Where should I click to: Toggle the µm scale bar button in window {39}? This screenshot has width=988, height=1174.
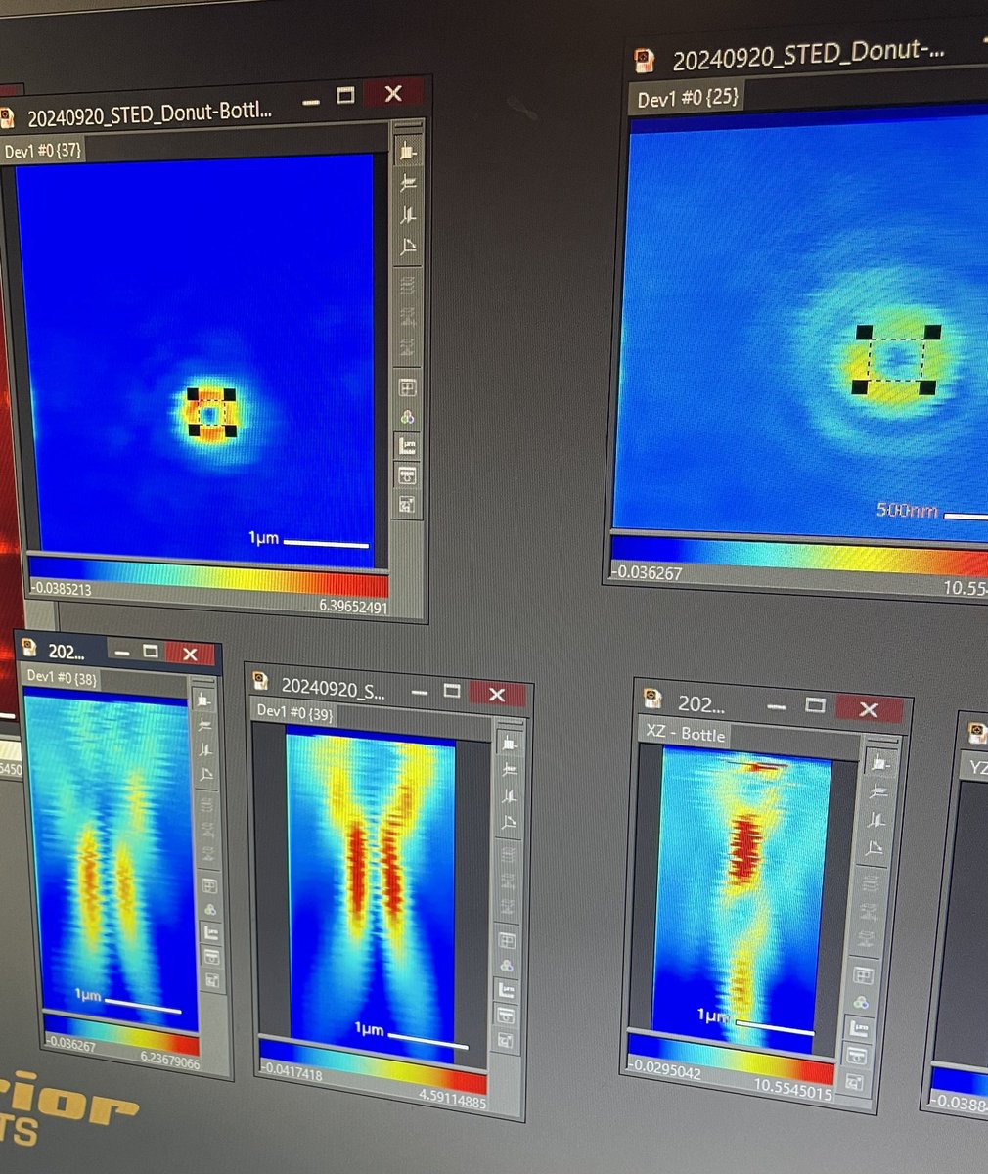pyautogui.click(x=506, y=992)
